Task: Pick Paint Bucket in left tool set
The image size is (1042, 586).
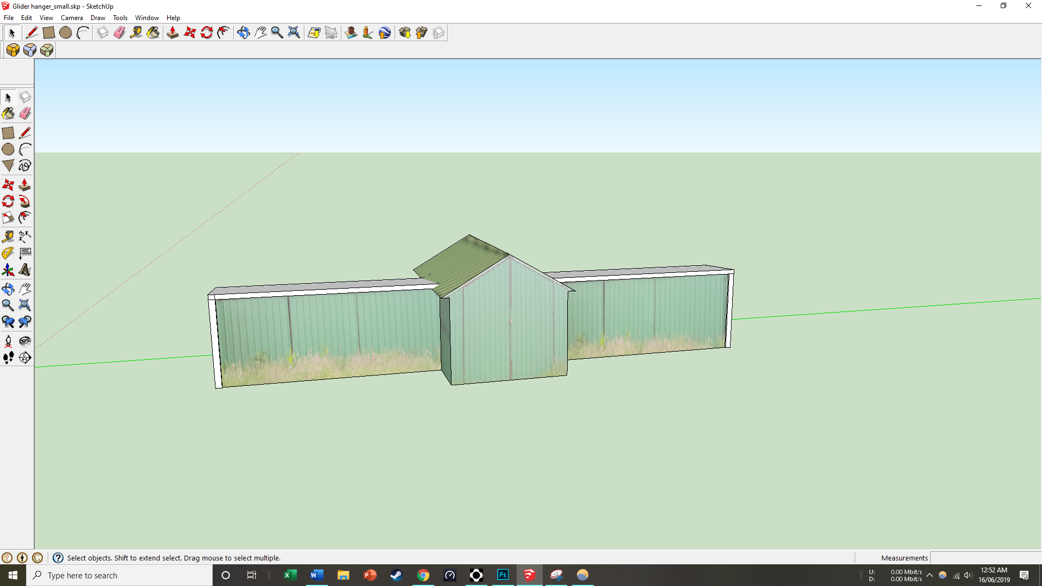Action: click(8, 113)
